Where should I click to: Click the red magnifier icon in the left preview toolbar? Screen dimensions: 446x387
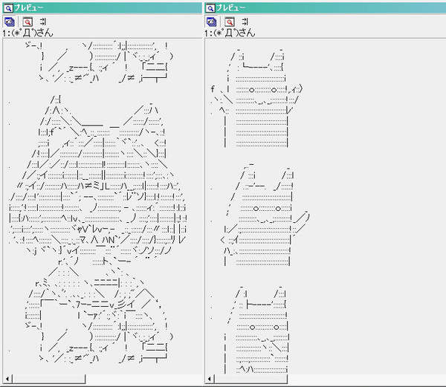28,22
